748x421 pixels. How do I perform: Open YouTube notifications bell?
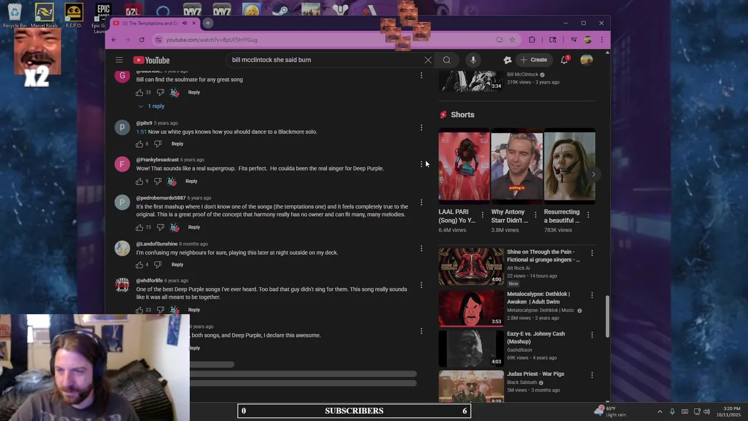[565, 60]
